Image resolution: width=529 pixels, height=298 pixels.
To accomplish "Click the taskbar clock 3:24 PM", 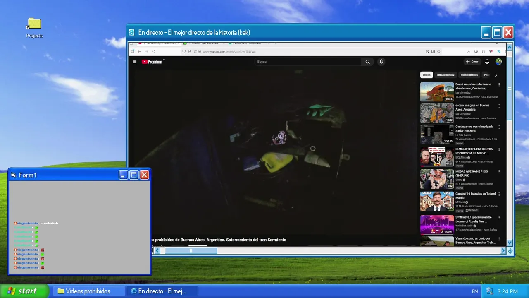I will 508,291.
